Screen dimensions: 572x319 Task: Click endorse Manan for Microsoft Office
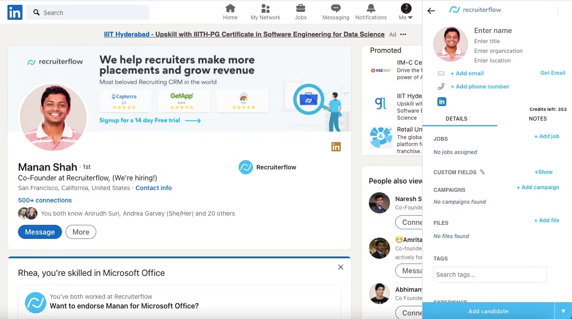pyautogui.click(x=124, y=306)
